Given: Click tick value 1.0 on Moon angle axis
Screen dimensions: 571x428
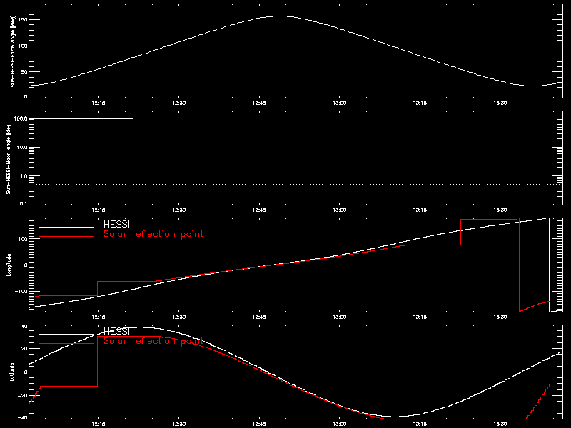Looking at the screenshot, I should click(x=24, y=176).
